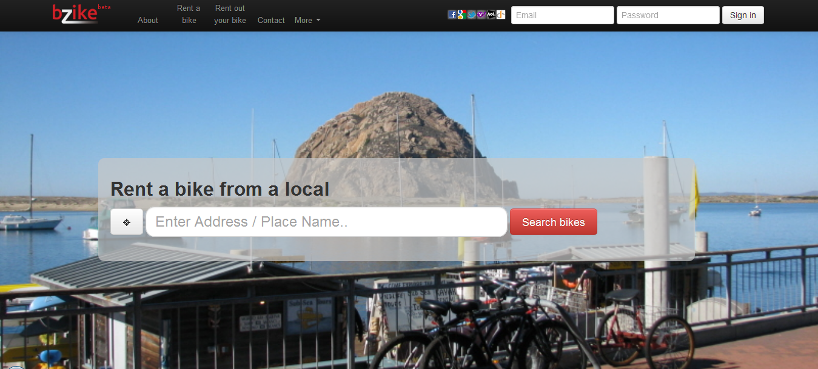
Task: Open the Contact page
Action: pos(271,20)
